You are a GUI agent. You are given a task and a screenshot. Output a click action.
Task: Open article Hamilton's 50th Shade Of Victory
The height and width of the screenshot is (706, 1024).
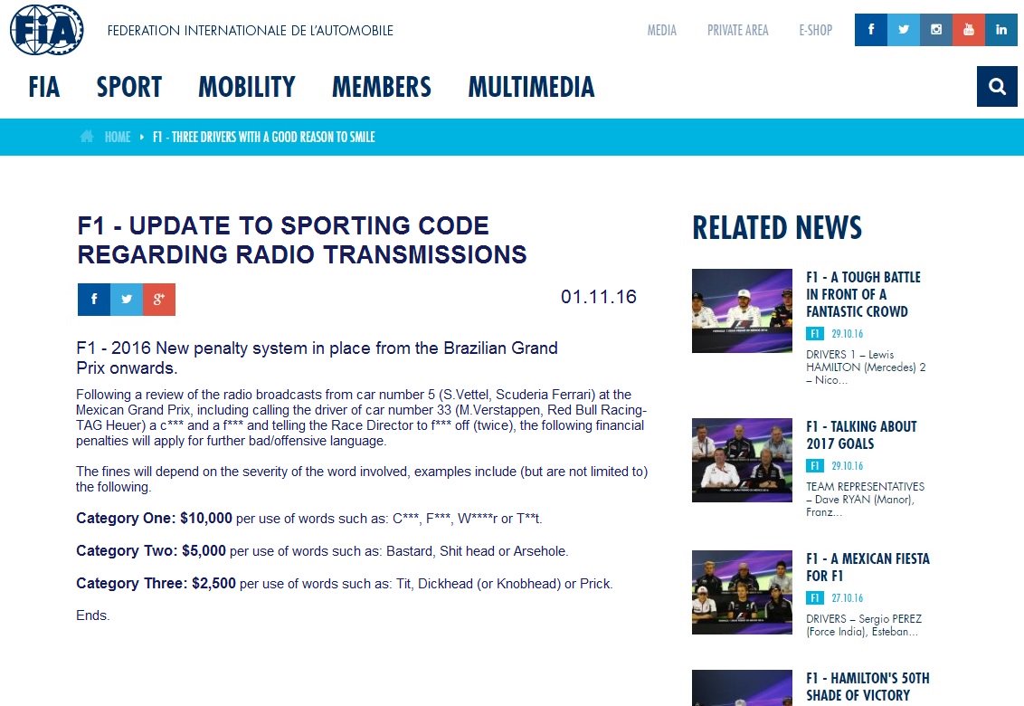[868, 686]
